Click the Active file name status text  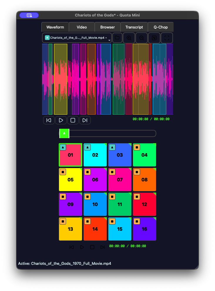click(x=65, y=264)
